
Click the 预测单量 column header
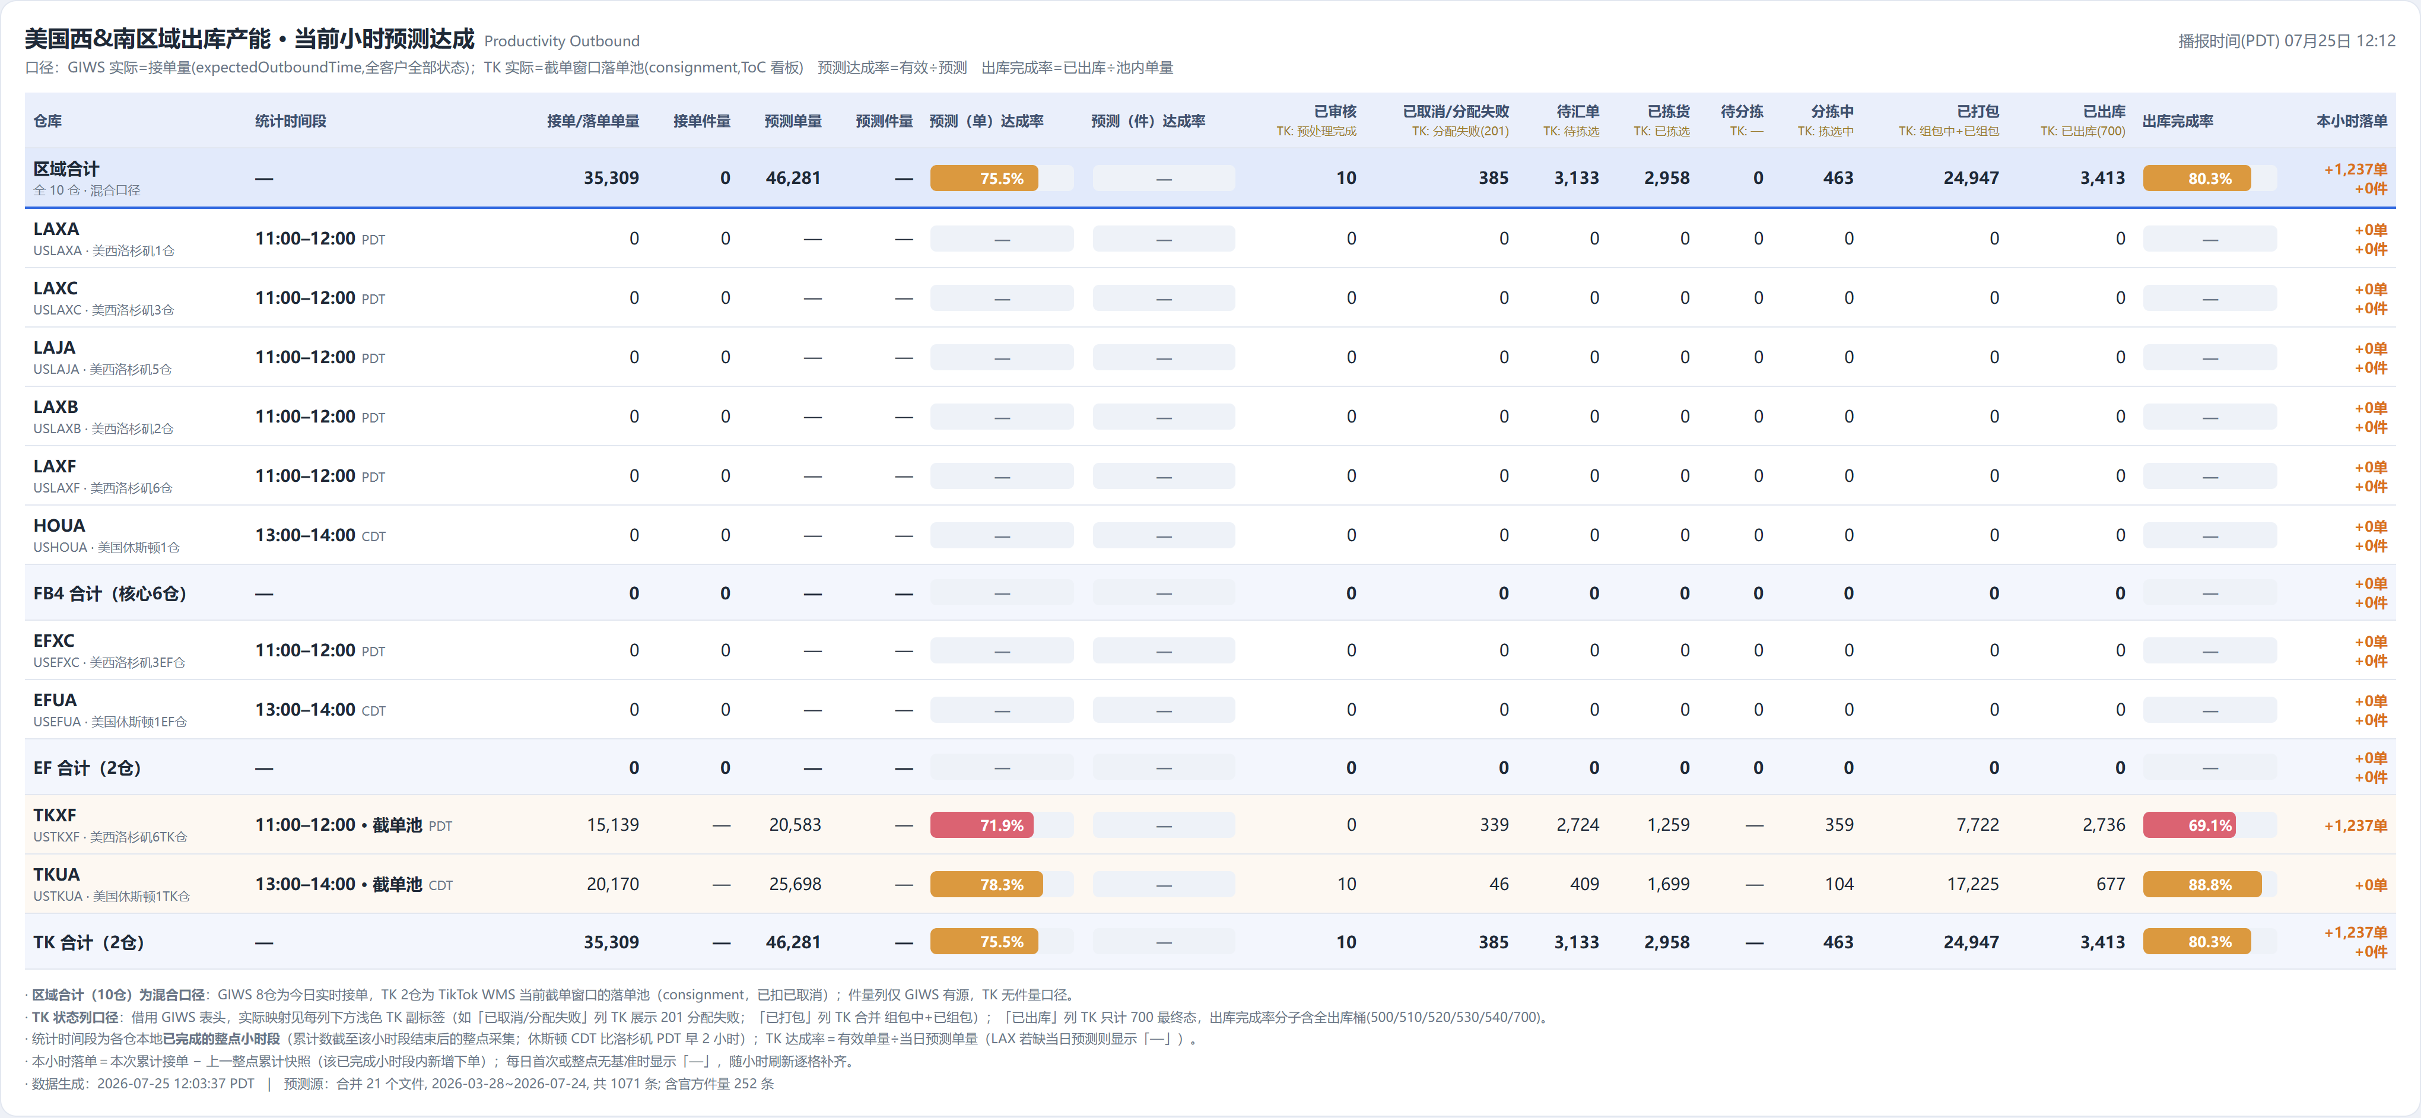[x=792, y=121]
